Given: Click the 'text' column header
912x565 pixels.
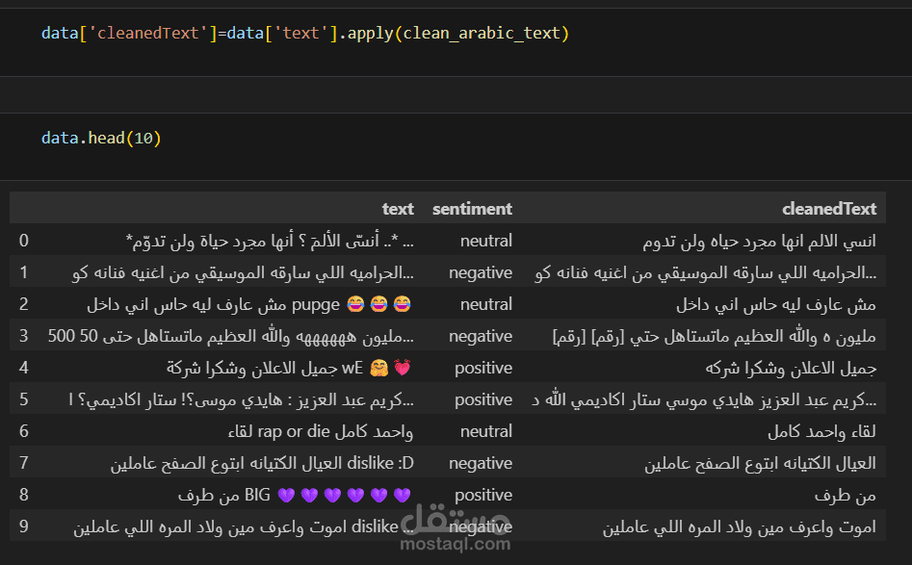Looking at the screenshot, I should tap(398, 209).
